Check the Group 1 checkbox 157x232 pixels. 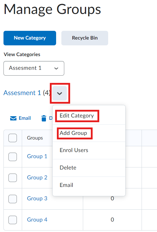click(13, 157)
